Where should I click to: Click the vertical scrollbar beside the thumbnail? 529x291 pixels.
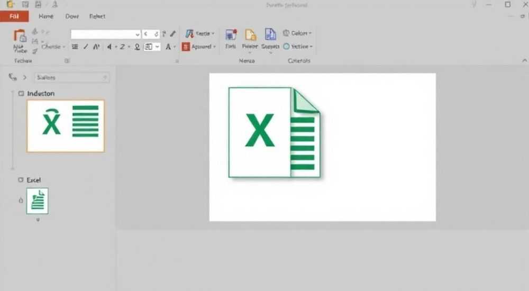point(13,130)
